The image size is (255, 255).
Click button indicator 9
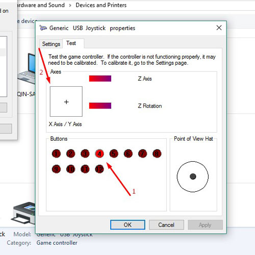[x=56, y=169]
